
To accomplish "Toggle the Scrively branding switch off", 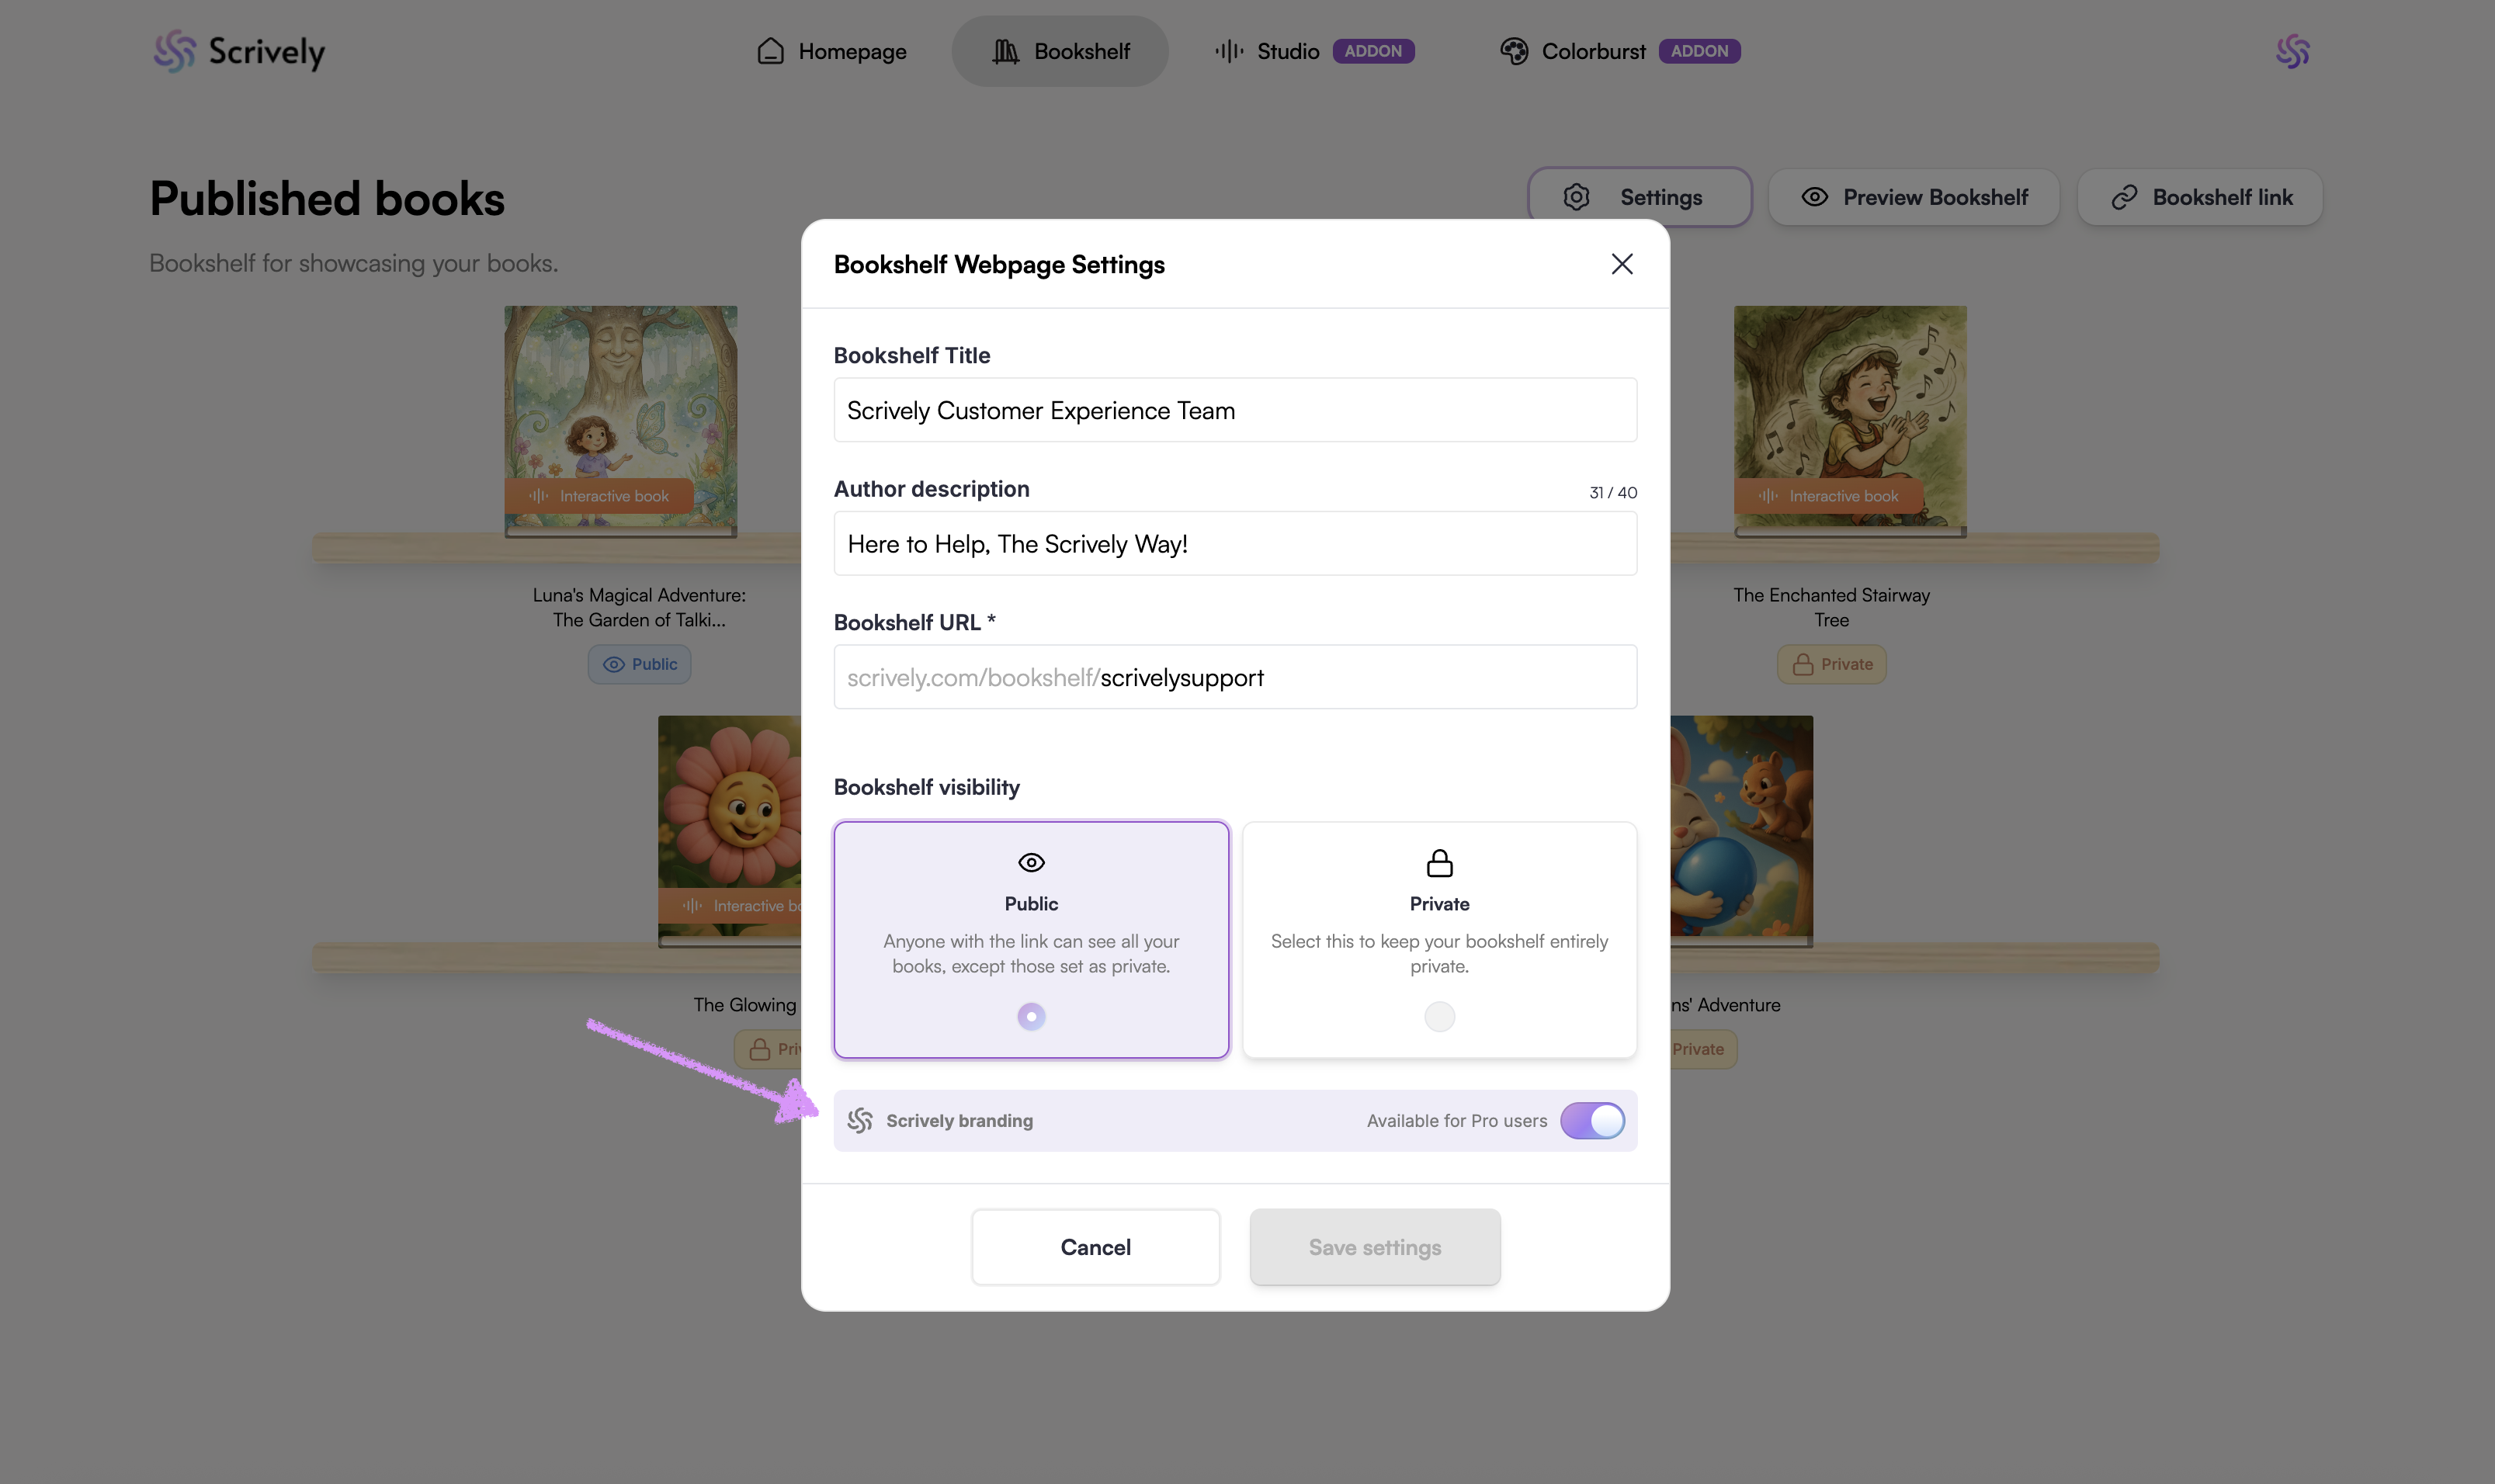I will click(1592, 1120).
